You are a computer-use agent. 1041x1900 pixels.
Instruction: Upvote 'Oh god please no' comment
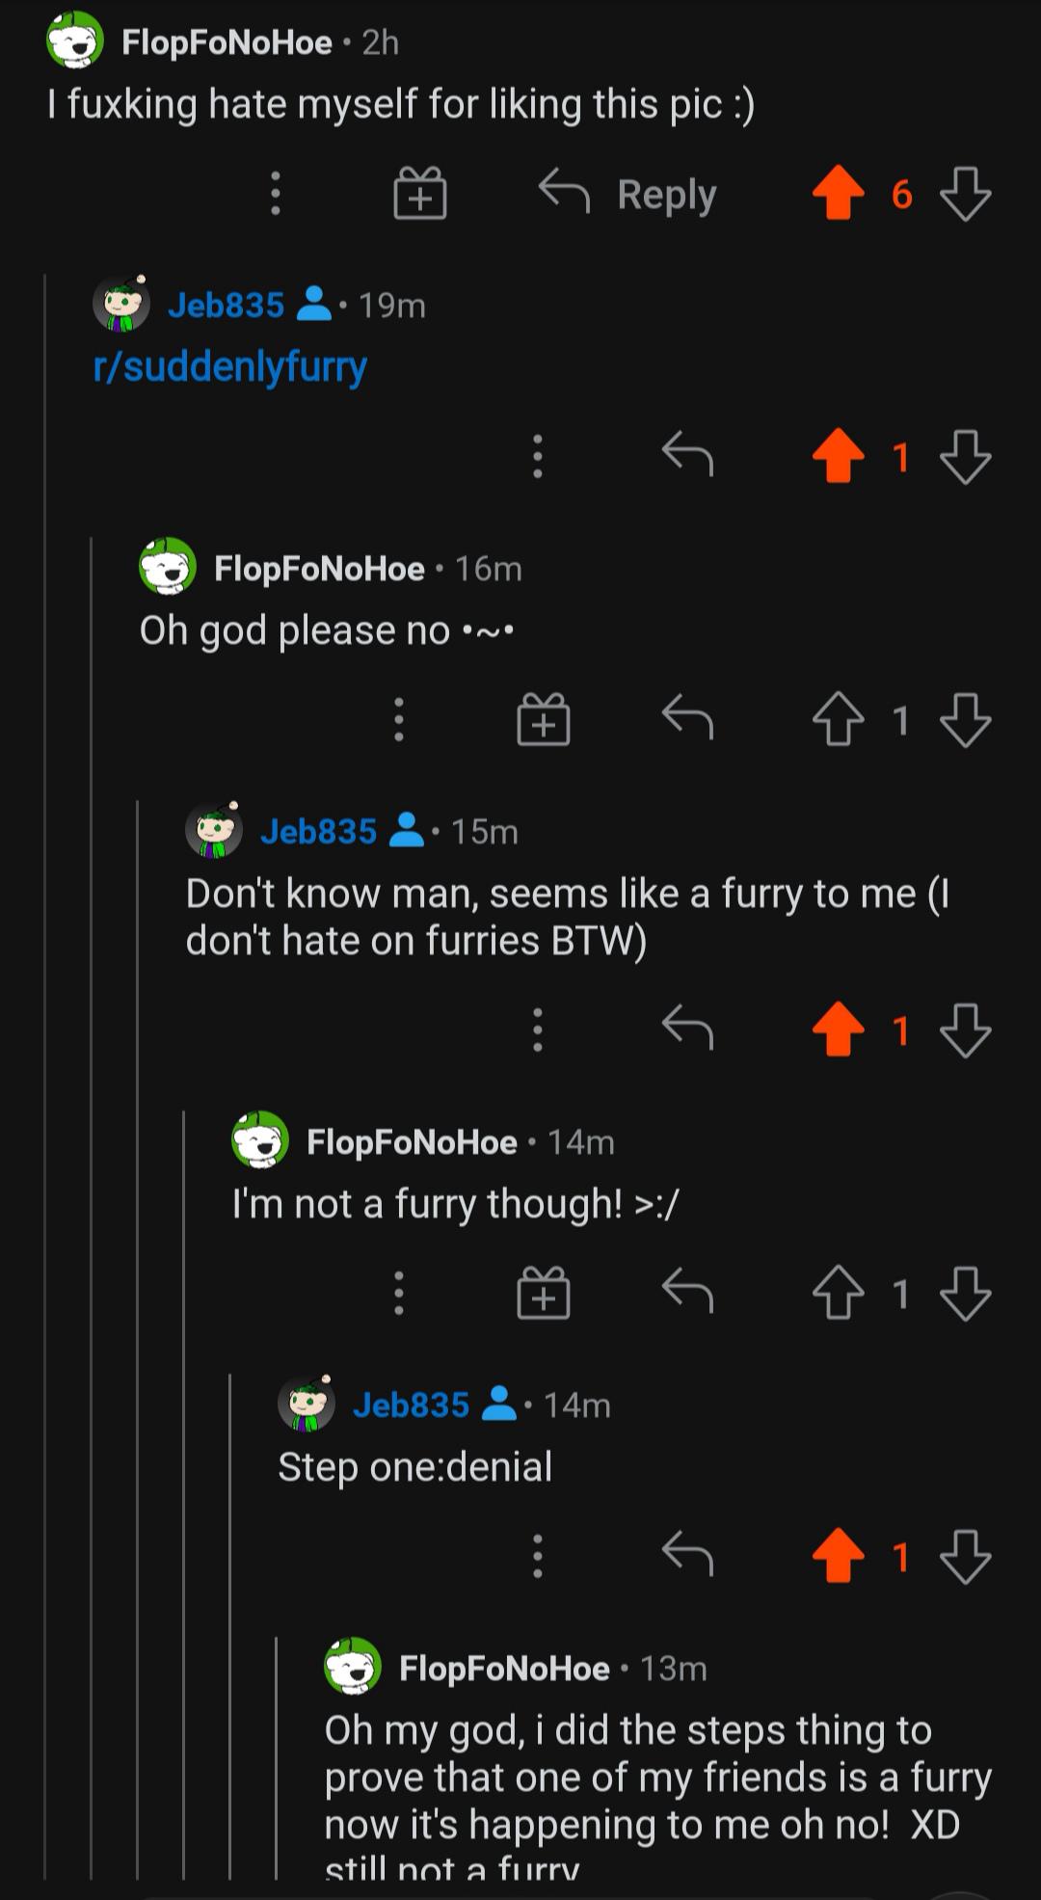pos(838,719)
